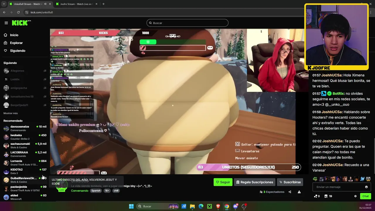This screenshot has height=211, width=375.
Task: Click the site information icon in address bar
Action: click(x=27, y=12)
